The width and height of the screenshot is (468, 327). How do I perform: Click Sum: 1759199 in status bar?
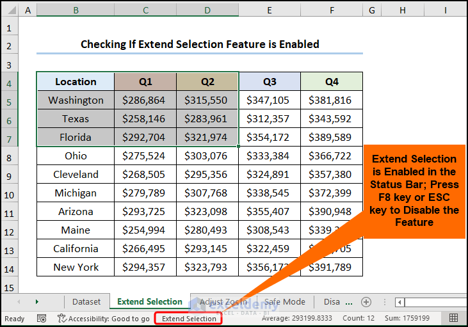[x=407, y=318]
